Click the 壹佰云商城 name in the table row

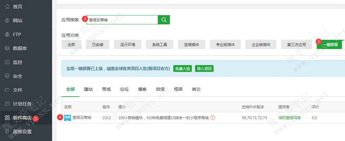pos(82,118)
